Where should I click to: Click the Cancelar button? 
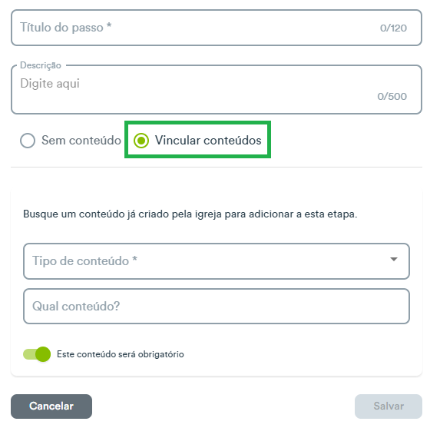click(x=51, y=406)
